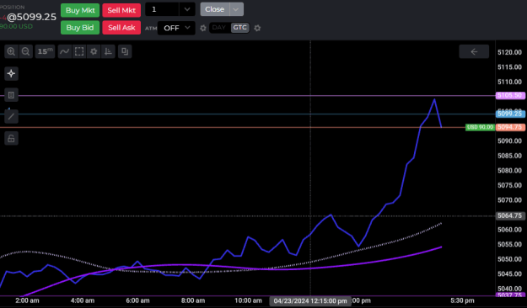Viewport: 527px width, 308px height.
Task: Click the @5099.25 position price text
Action: tap(31, 17)
